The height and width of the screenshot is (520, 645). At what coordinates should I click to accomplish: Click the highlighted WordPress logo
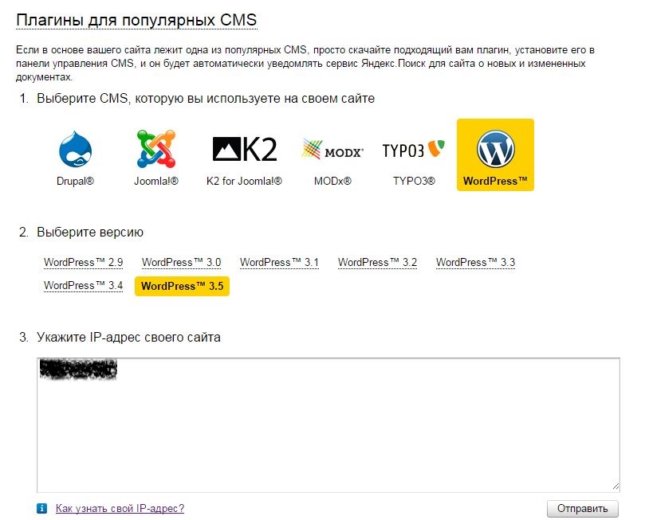click(495, 149)
